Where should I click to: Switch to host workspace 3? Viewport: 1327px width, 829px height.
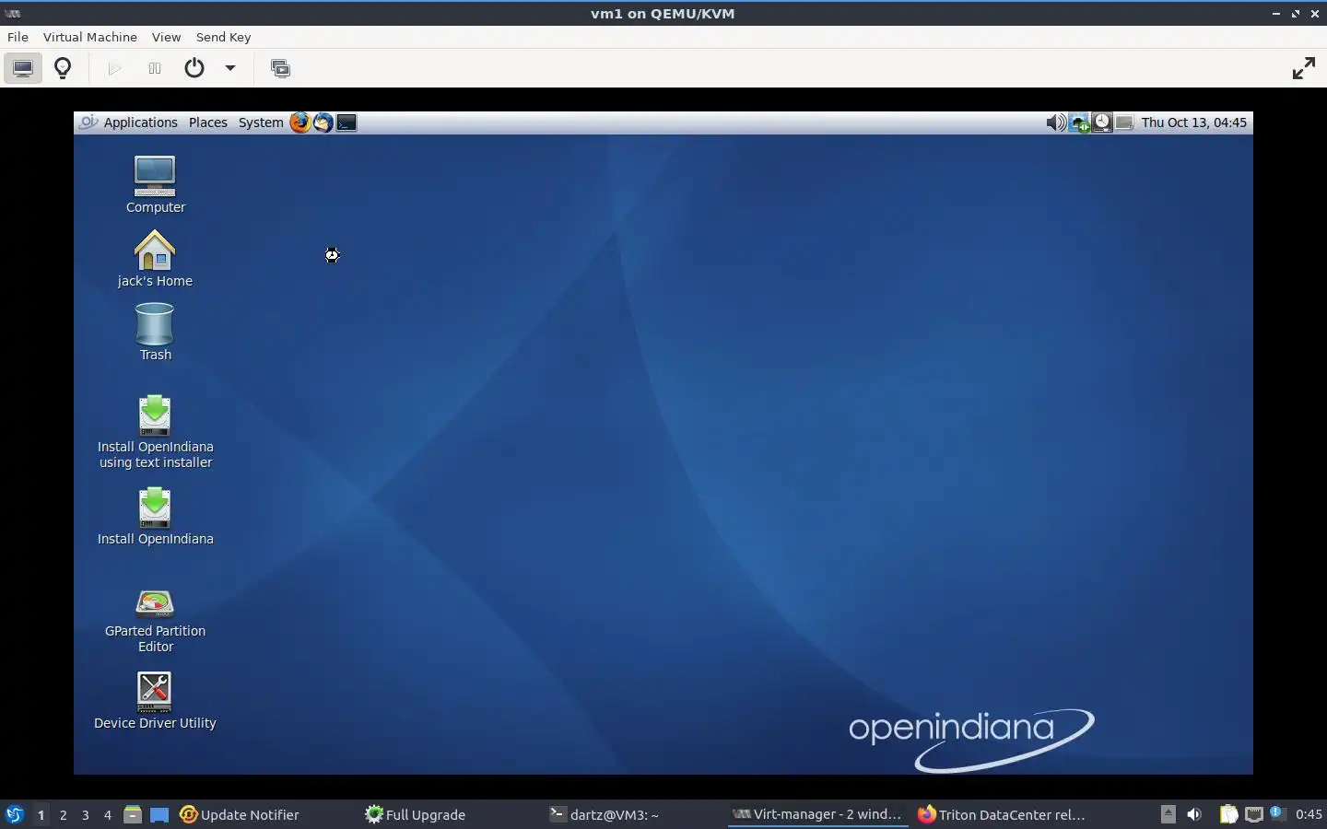point(85,814)
